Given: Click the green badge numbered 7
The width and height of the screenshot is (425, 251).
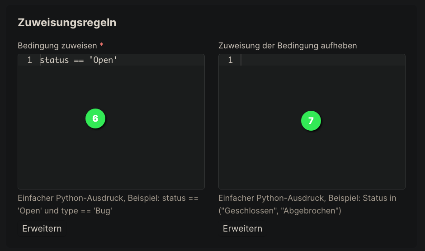Looking at the screenshot, I should [311, 121].
